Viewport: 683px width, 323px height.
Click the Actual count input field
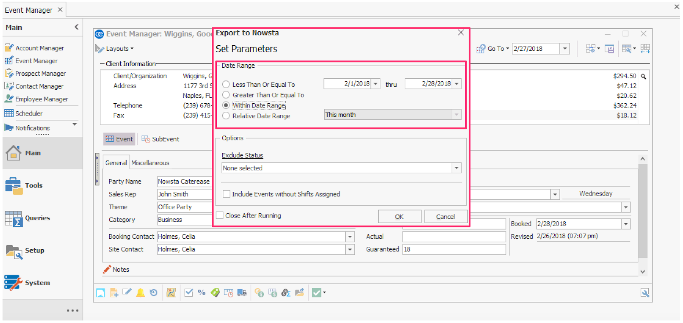(454, 237)
